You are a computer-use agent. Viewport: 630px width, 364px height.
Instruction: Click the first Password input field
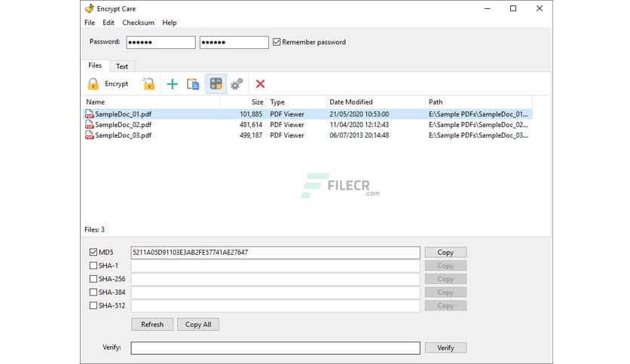pos(161,42)
